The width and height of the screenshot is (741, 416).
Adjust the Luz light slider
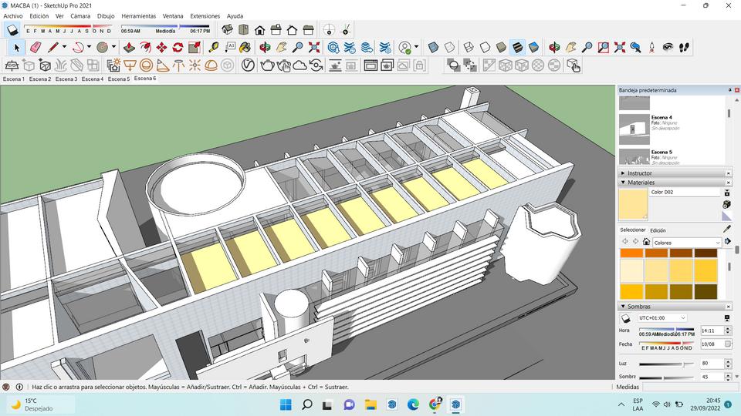683,364
